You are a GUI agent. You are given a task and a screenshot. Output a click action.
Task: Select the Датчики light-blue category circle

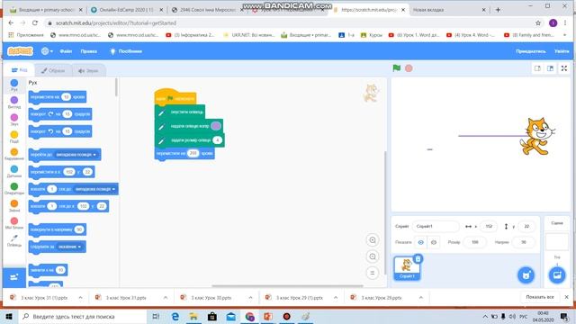(x=14, y=169)
